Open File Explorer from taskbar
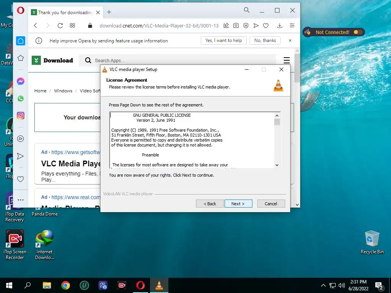391x293 pixels. [x=47, y=285]
